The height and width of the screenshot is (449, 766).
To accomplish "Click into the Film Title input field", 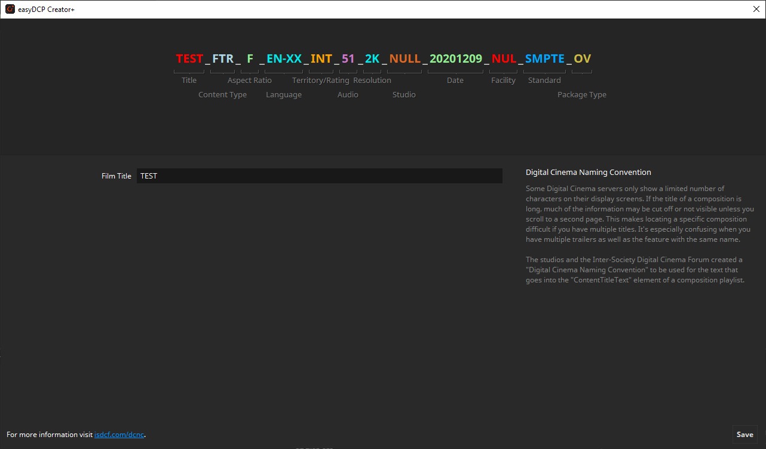I will [319, 176].
